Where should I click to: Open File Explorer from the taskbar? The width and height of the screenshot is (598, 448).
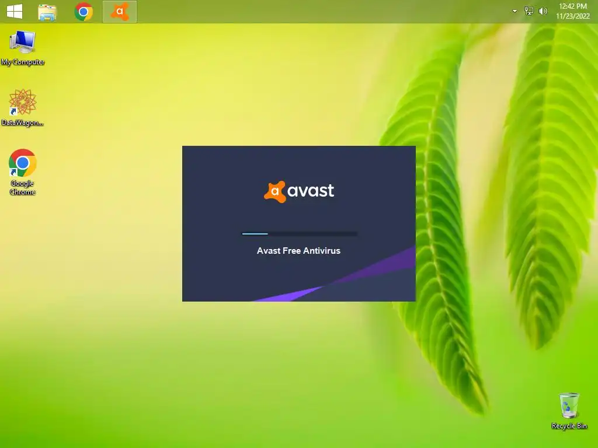[47, 12]
